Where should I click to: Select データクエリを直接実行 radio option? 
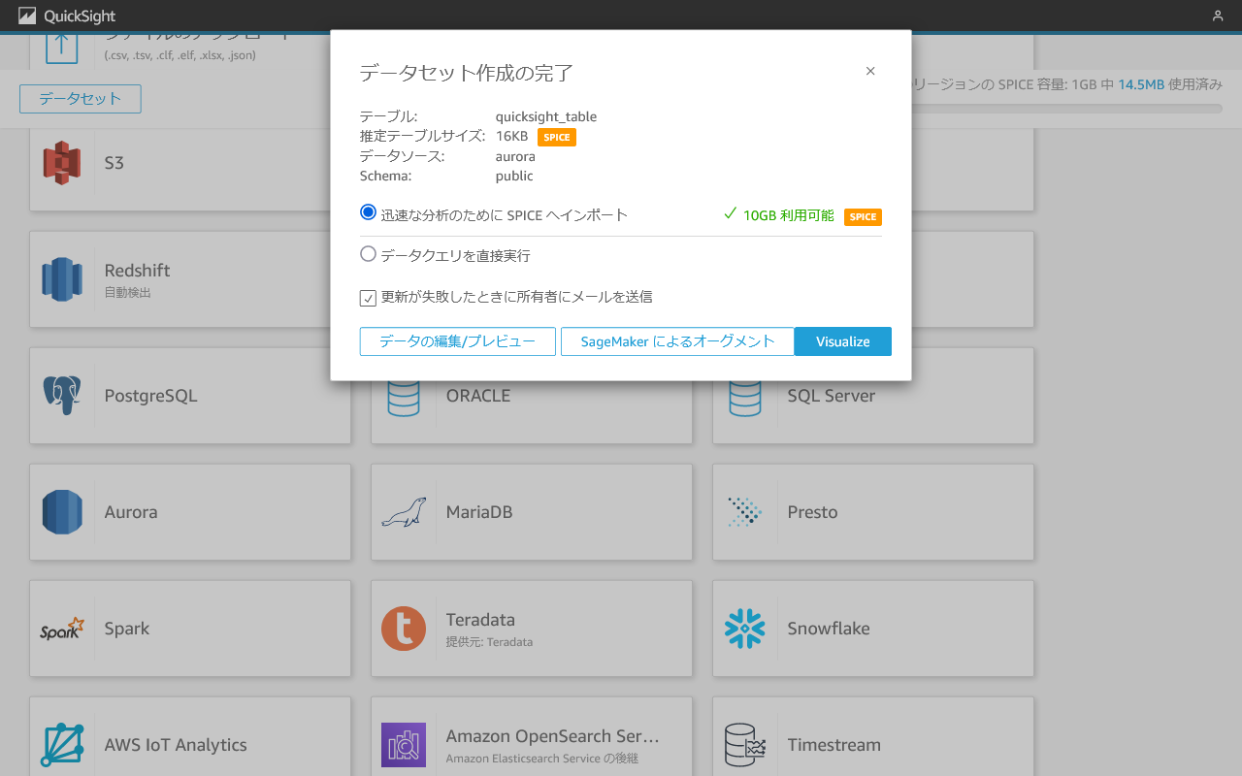click(x=368, y=254)
